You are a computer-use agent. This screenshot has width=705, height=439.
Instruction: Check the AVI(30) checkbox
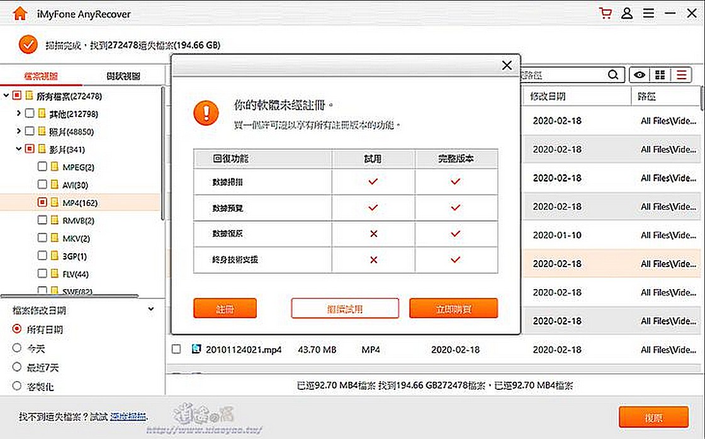coord(42,185)
